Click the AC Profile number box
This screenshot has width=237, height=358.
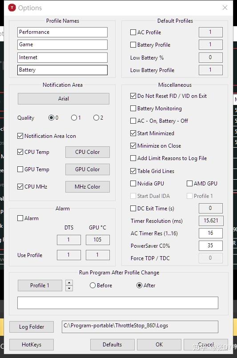pyautogui.click(x=210, y=32)
